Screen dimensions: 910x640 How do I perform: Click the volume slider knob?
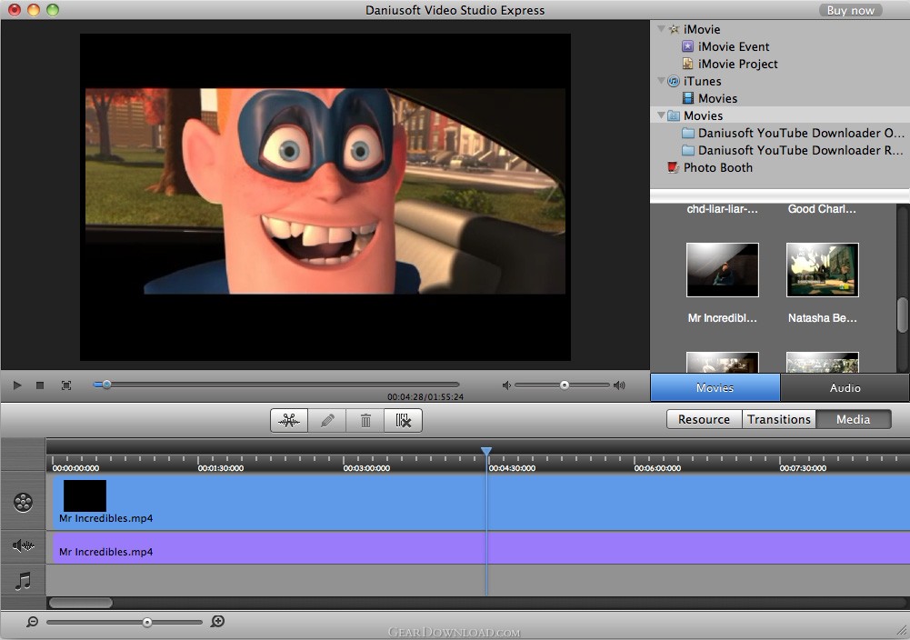[x=565, y=385]
